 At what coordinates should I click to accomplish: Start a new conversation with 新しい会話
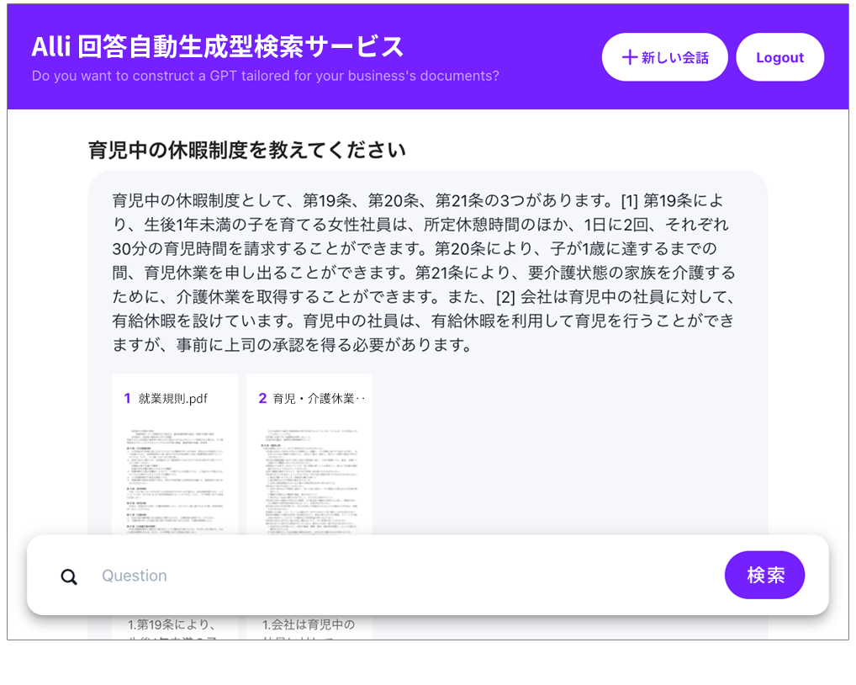click(664, 56)
